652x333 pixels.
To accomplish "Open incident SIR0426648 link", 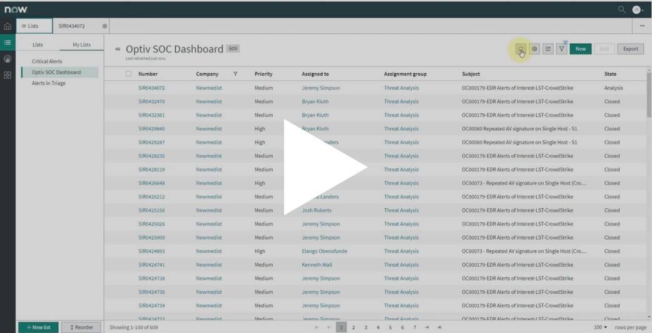I will tap(151, 183).
